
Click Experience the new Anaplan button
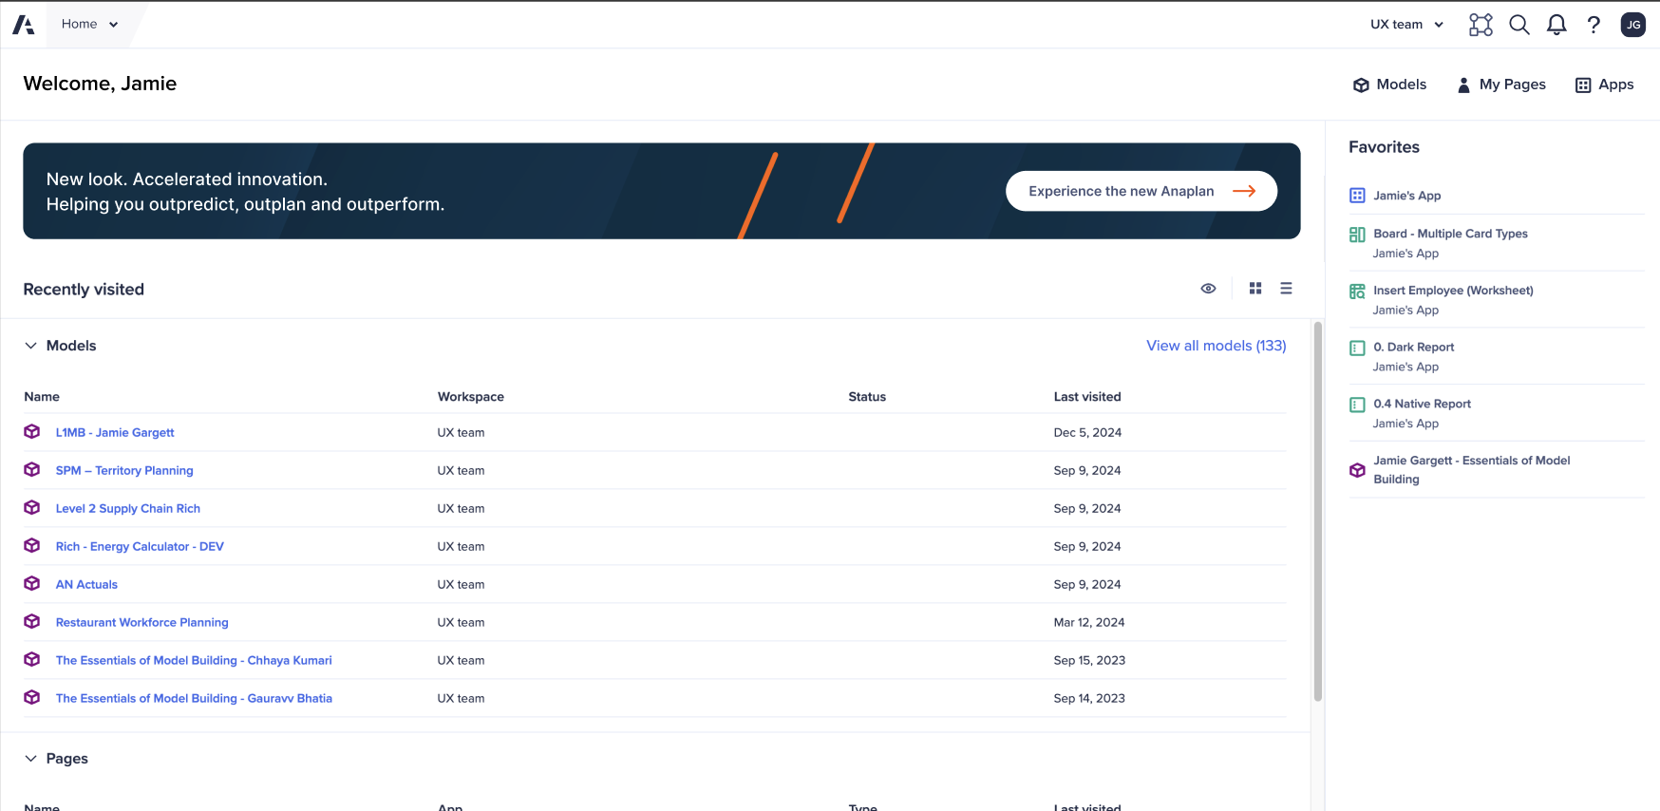[x=1141, y=191]
